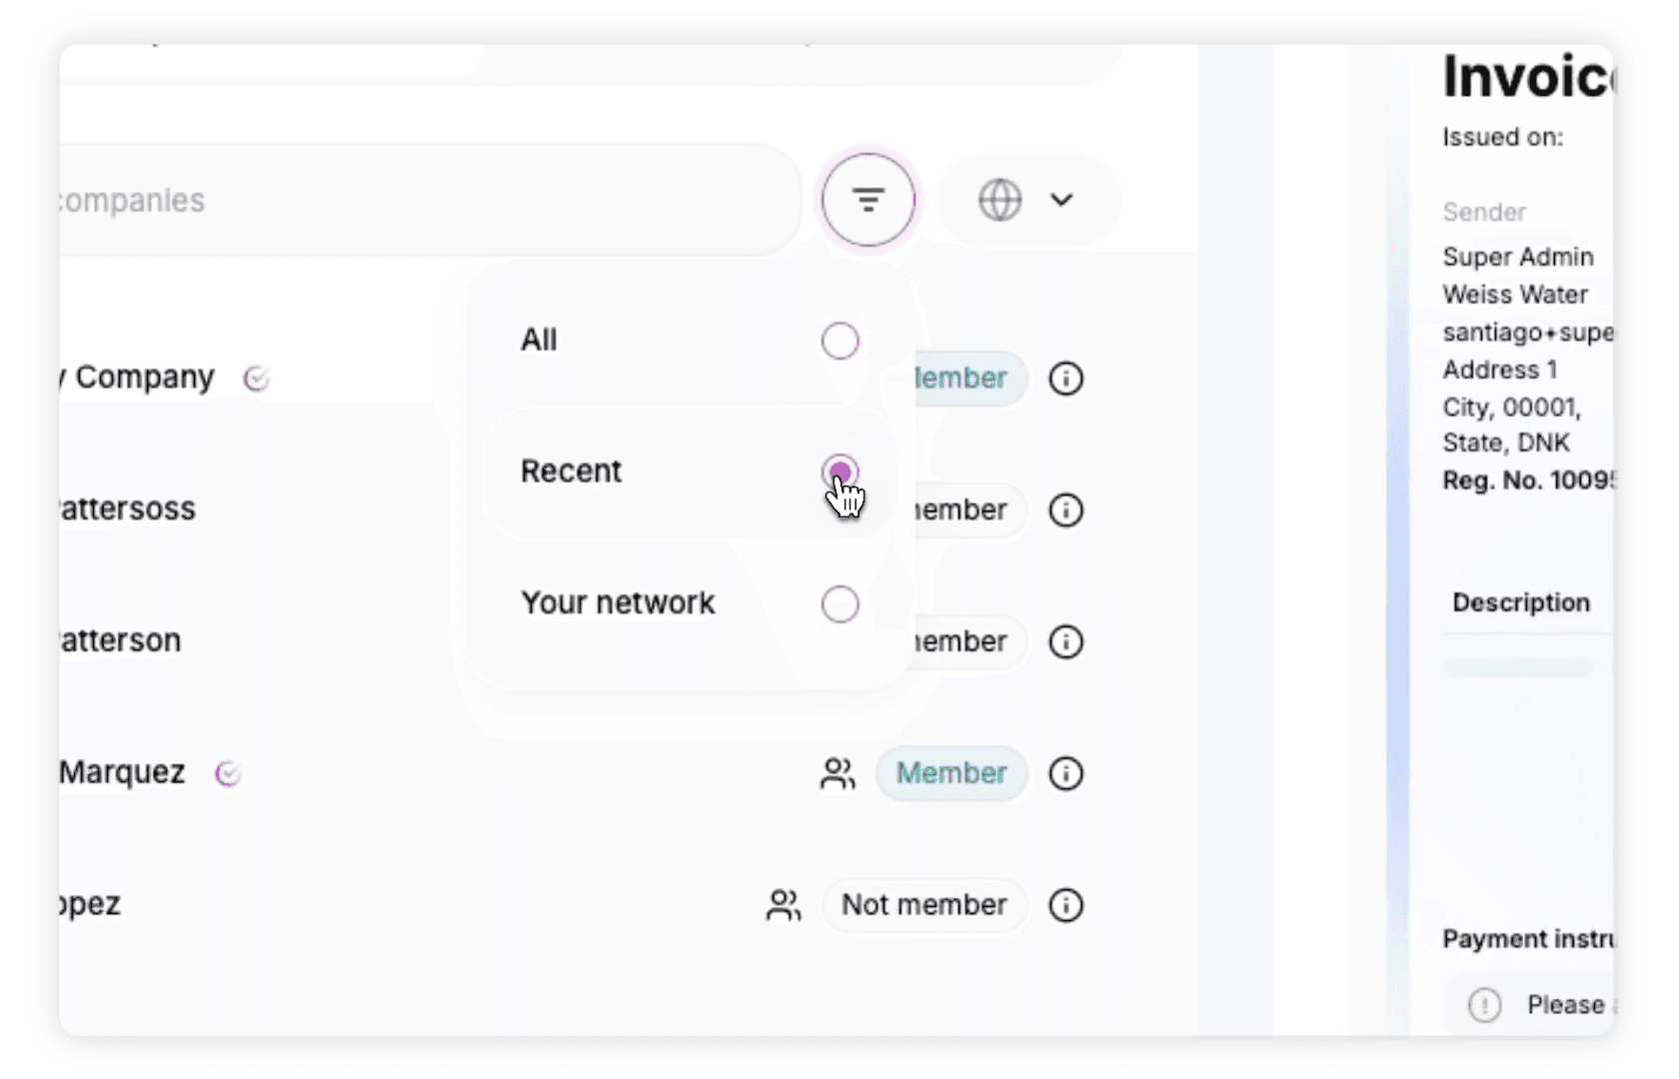This screenshot has height=1079, width=1679.
Task: Click the Member badge on Marquez row
Action: 951,773
